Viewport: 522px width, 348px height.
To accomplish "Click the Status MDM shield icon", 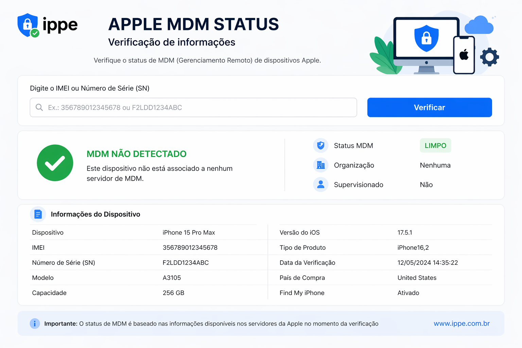I will (x=320, y=145).
